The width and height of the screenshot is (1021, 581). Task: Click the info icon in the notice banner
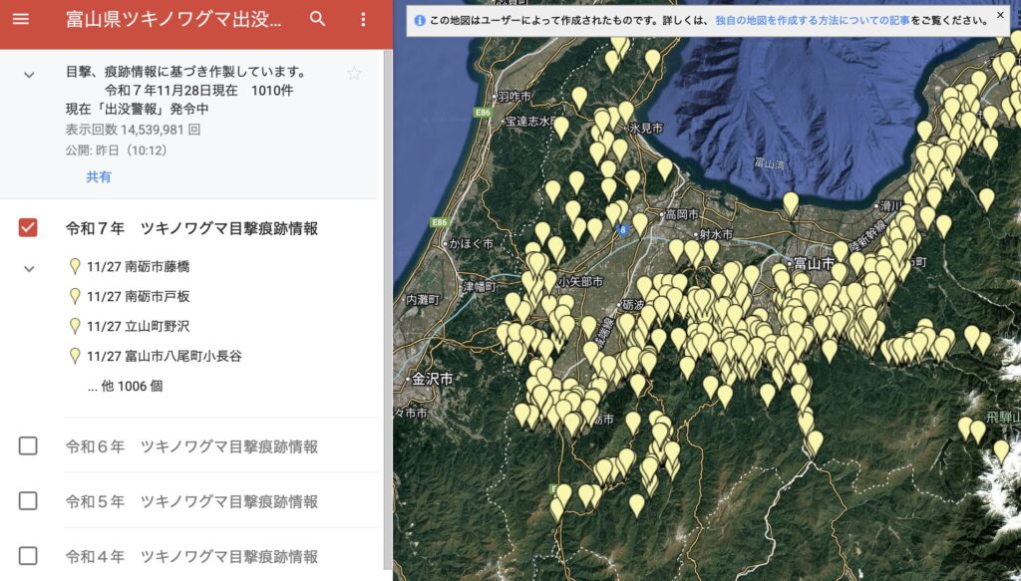(420, 20)
